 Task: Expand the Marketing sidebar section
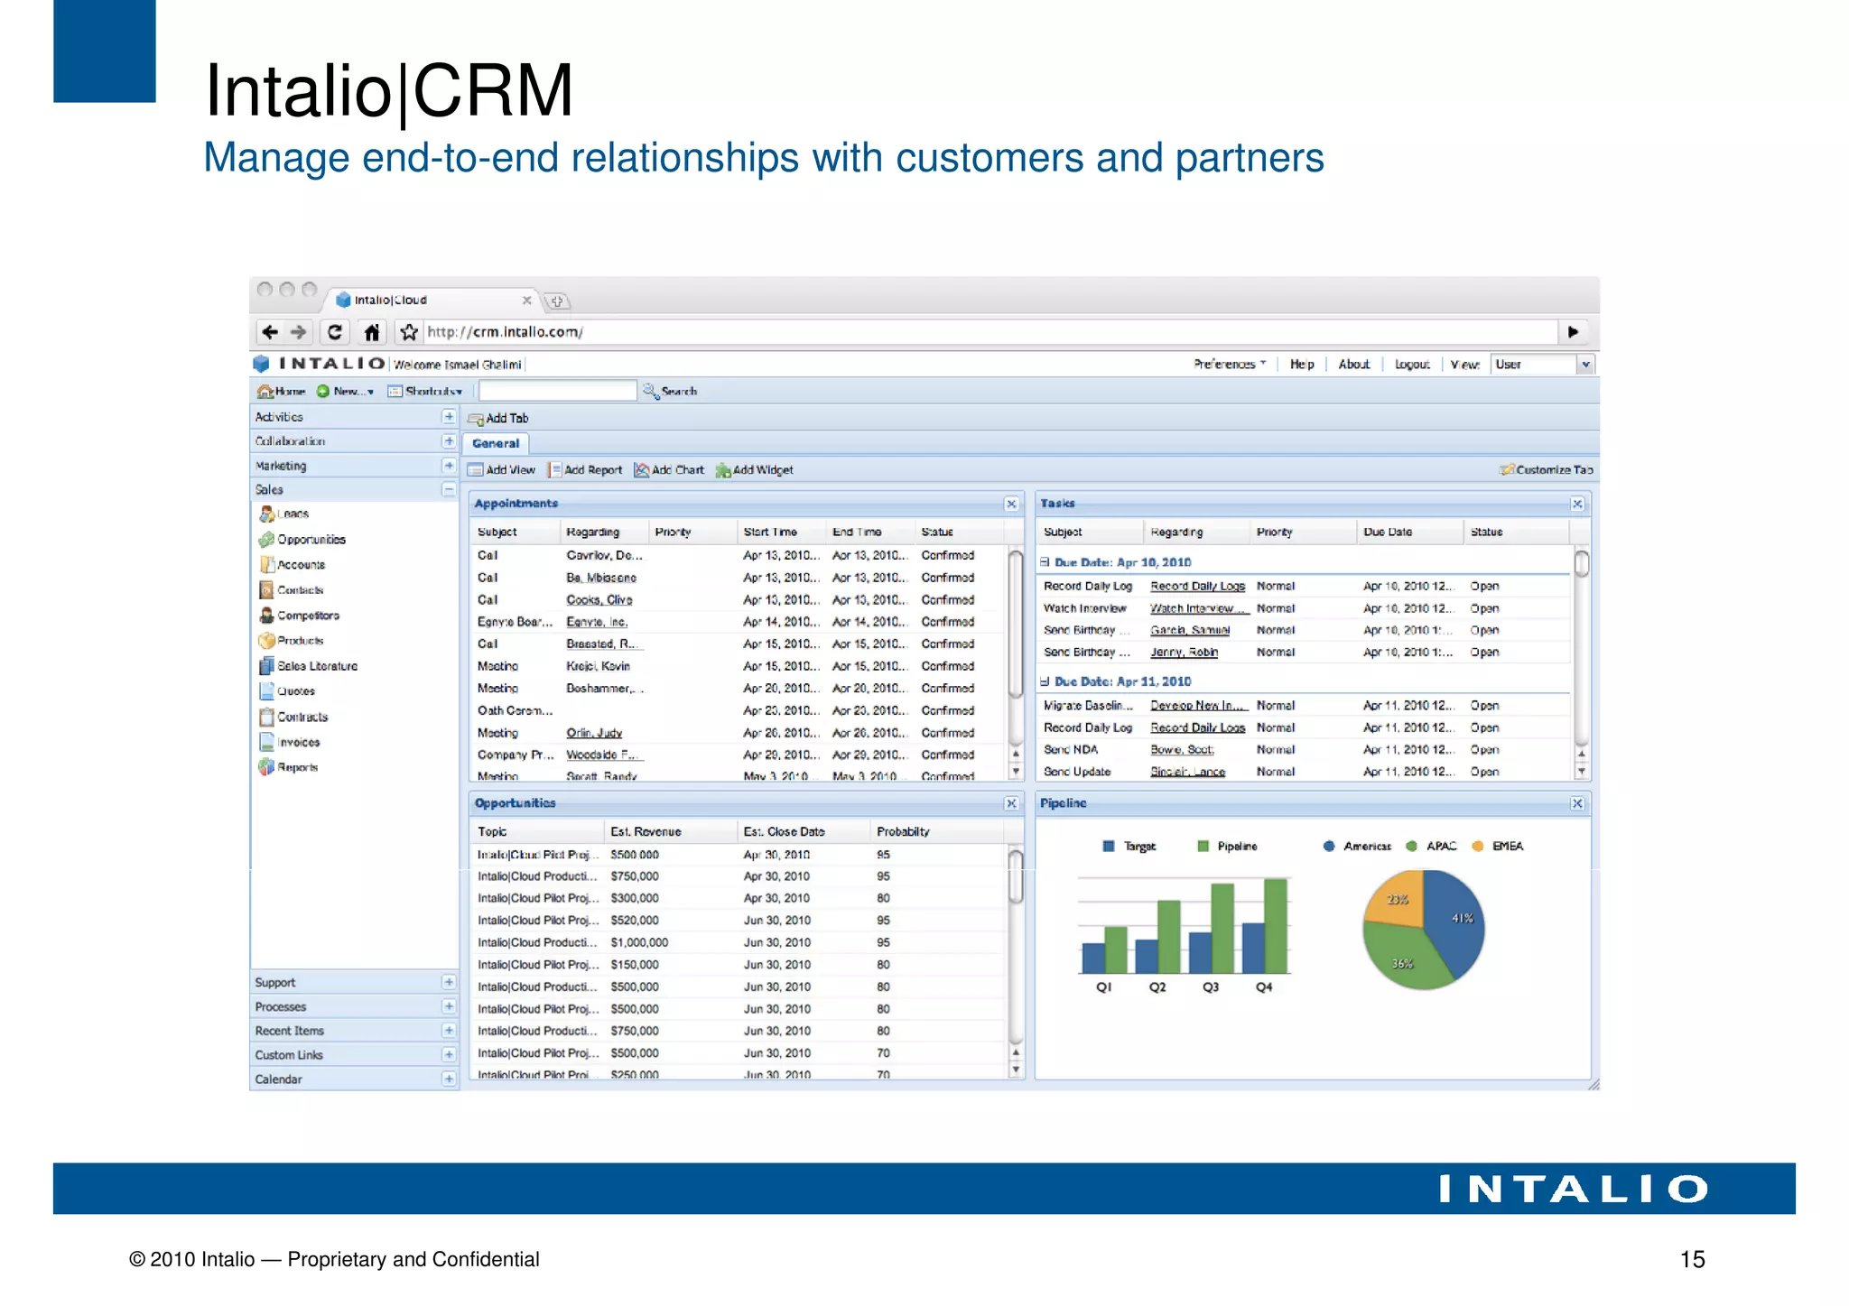pos(449,465)
